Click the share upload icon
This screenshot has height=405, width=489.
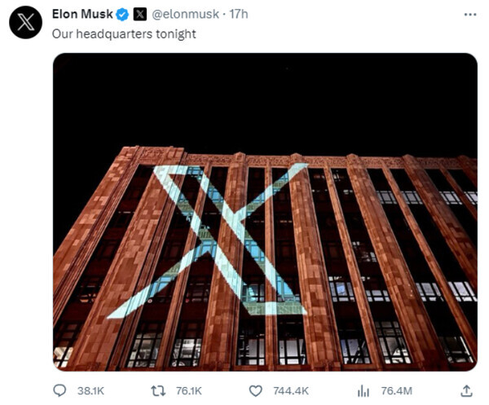coord(466,390)
